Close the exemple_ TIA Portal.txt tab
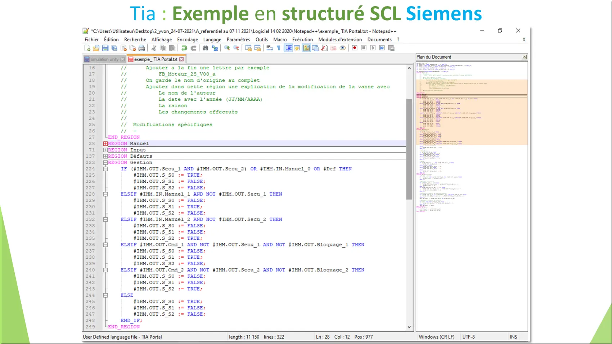612x344 pixels. coord(181,59)
